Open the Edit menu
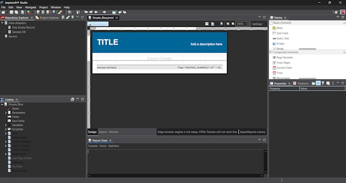The width and height of the screenshot is (346, 183). coord(11,7)
